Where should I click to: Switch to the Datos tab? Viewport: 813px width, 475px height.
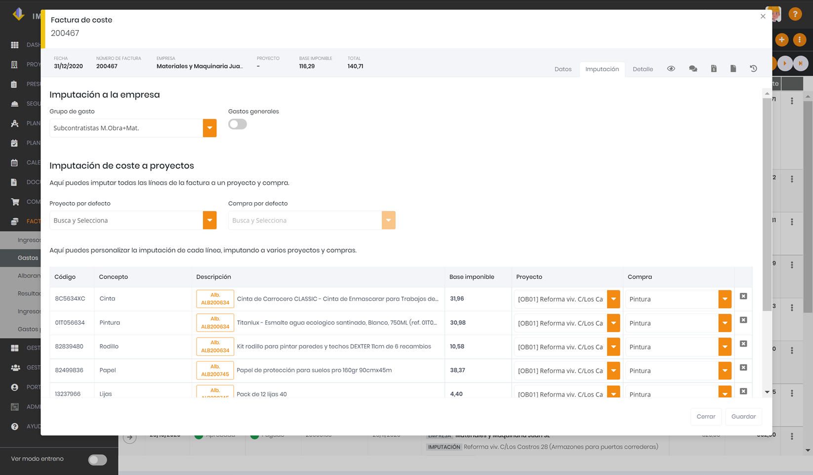(x=563, y=69)
